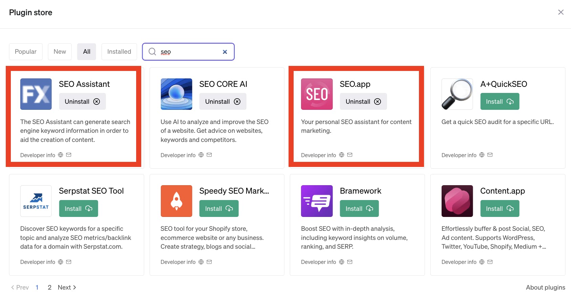Open SEO.app developer email icon
This screenshot has width=571, height=296.
[x=350, y=155]
